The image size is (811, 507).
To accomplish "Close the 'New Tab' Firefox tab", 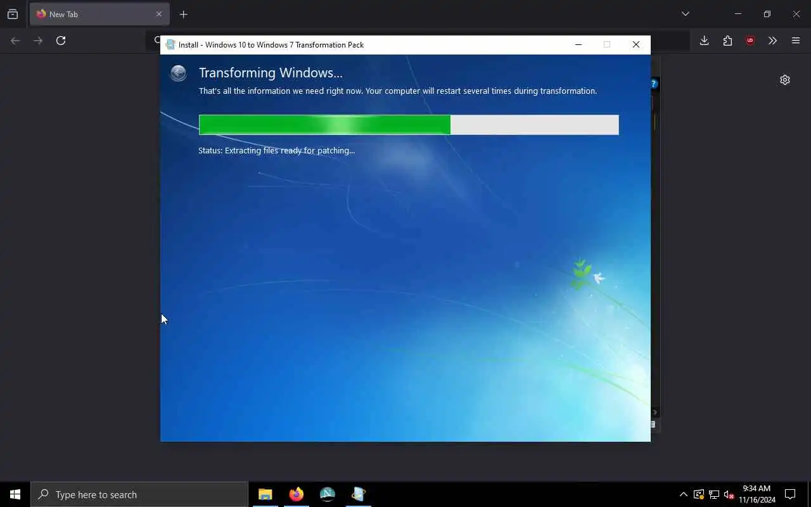I will click(x=159, y=14).
